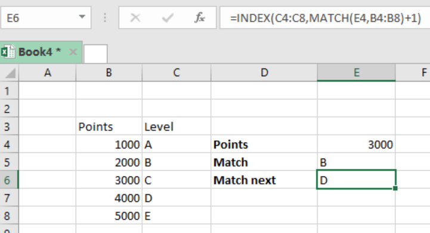The height and width of the screenshot is (233, 430).
Task: Close the Book4 workbook tab
Action: click(73, 52)
